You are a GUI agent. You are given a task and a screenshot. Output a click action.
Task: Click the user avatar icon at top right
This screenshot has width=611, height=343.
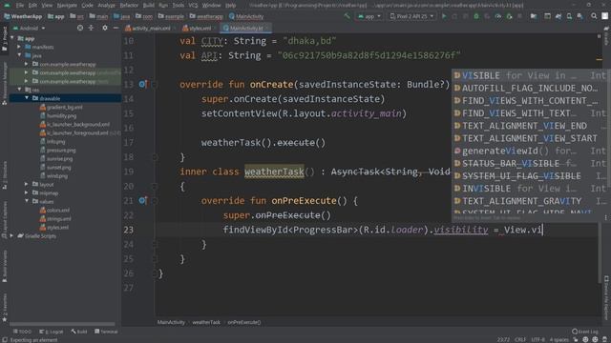(604, 16)
